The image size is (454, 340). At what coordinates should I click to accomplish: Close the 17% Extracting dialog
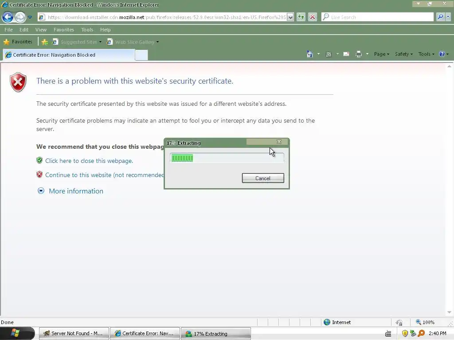(x=279, y=141)
